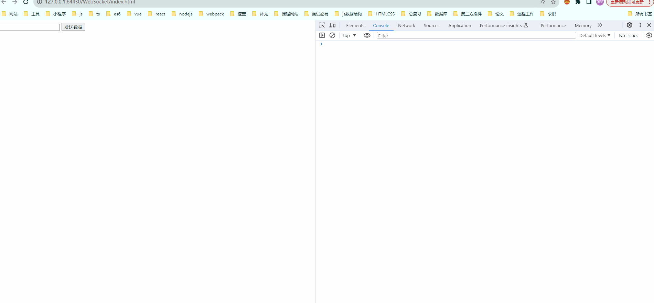Click the 重新启动即可更新 update button

629,2
